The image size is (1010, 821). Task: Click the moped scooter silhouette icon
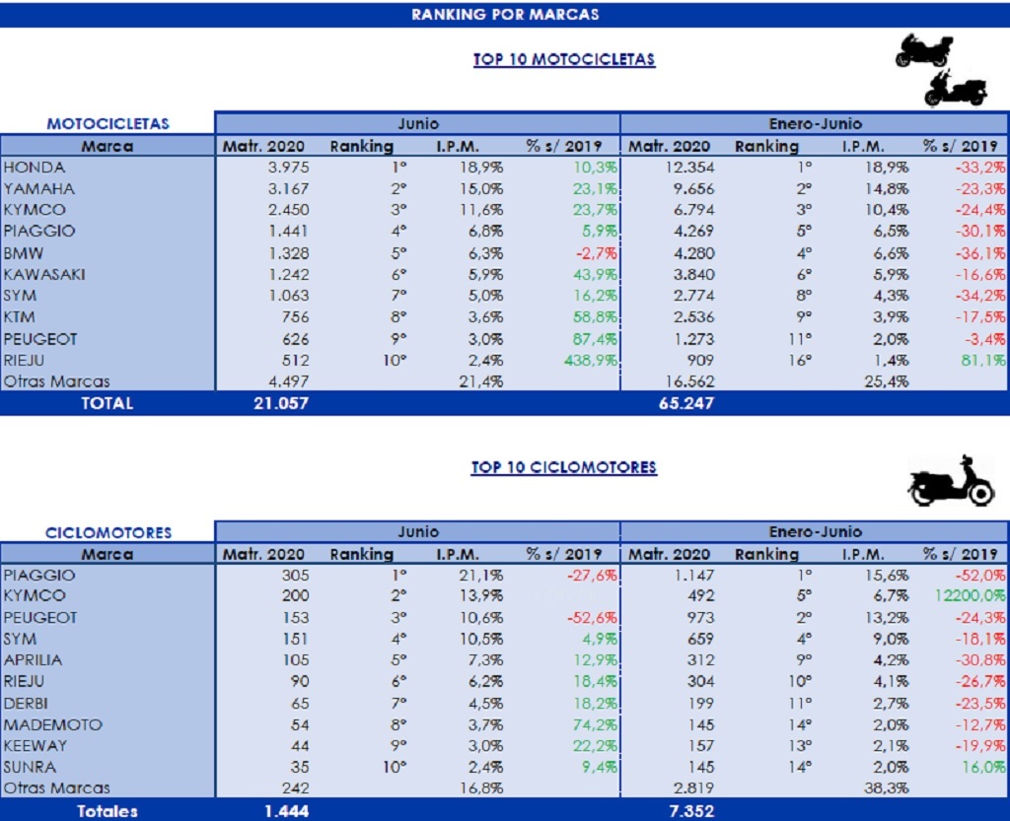pyautogui.click(x=952, y=481)
